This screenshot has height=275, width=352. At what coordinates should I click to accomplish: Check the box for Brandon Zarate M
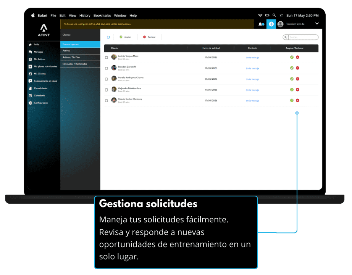click(107, 68)
